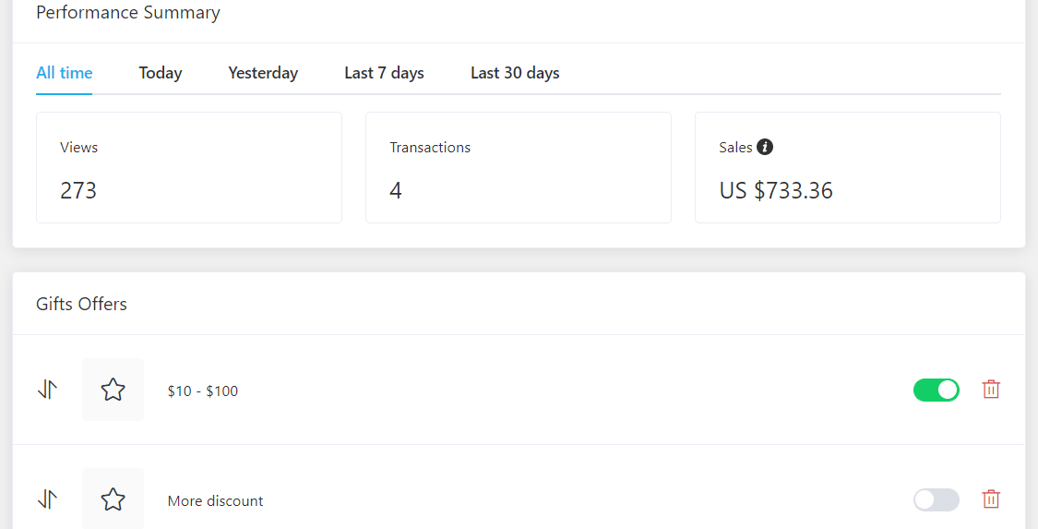Click the Views stat card

(x=189, y=168)
